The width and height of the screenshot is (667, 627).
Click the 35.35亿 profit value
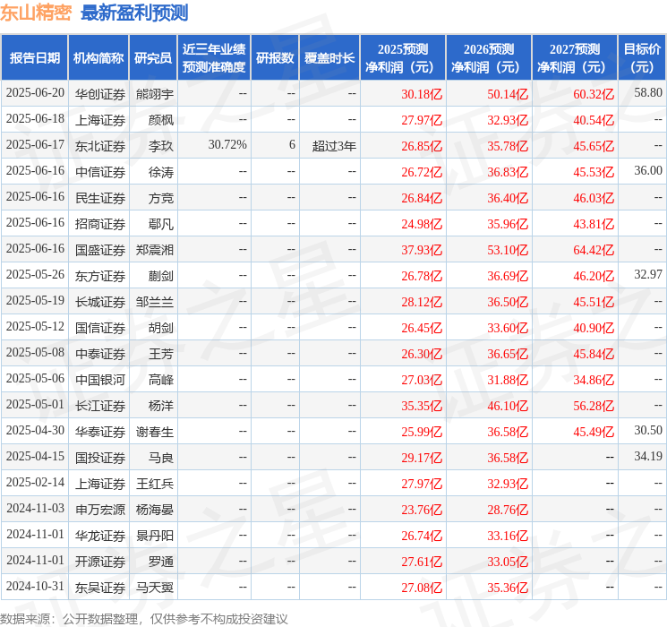(x=422, y=406)
